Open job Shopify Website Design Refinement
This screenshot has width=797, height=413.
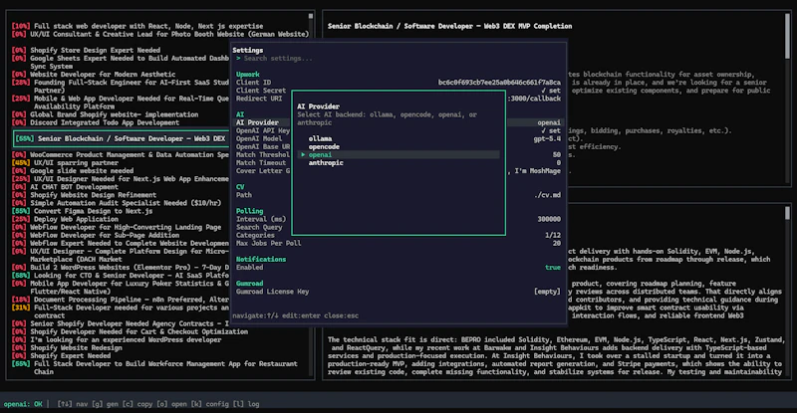pyautogui.click(x=84, y=195)
